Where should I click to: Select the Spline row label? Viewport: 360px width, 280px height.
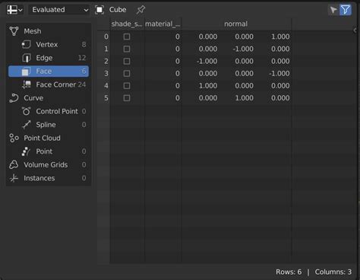(46, 125)
